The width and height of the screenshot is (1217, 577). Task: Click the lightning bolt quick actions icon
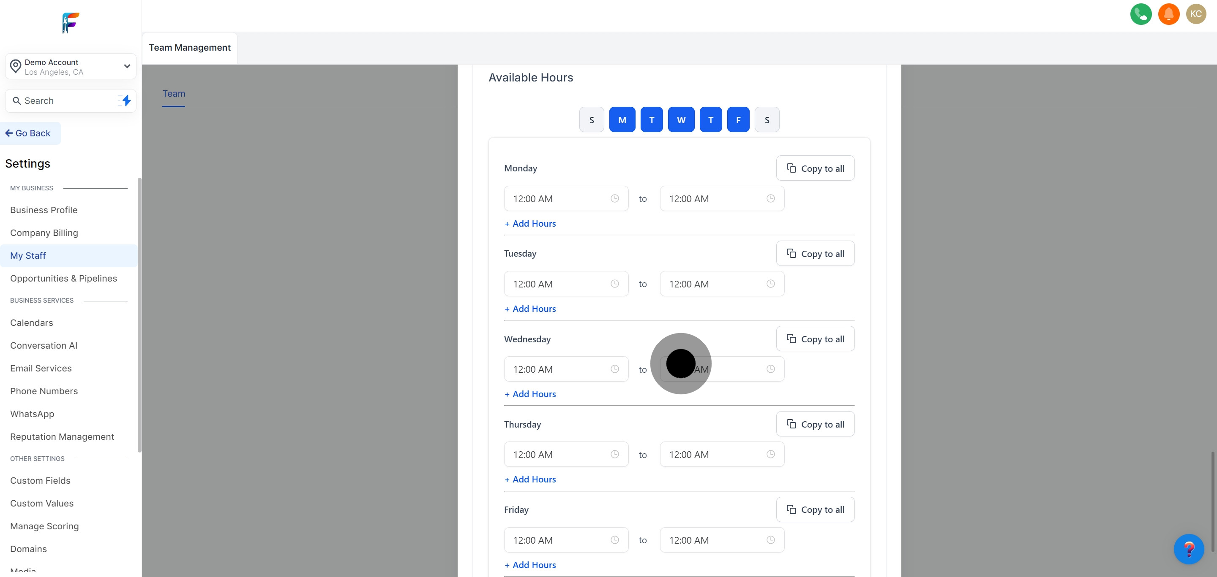point(126,100)
